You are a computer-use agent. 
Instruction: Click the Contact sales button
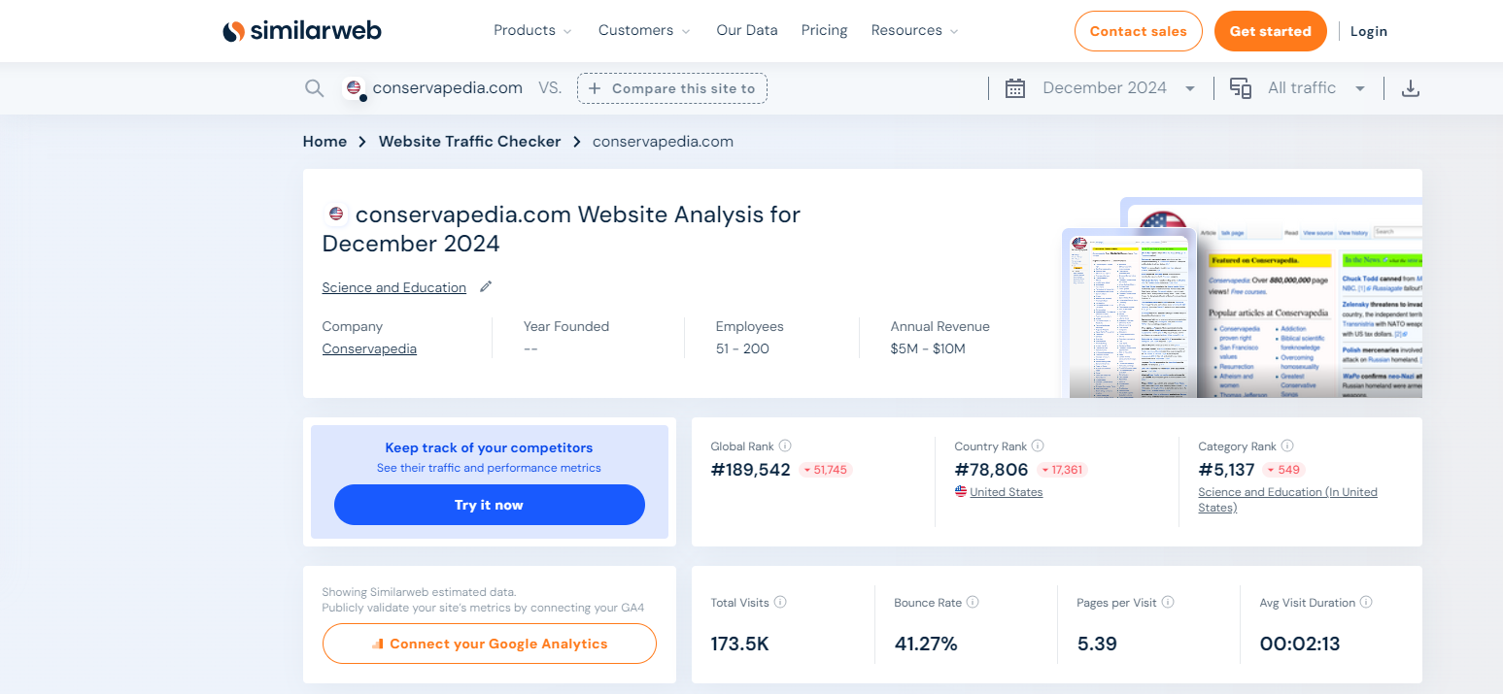1139,31
